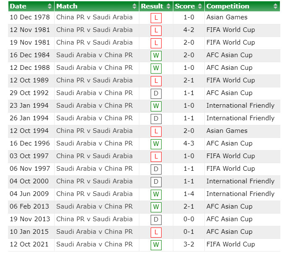Click the D badge for 19 Nov 2013
The height and width of the screenshot is (254, 290).
pos(156,220)
